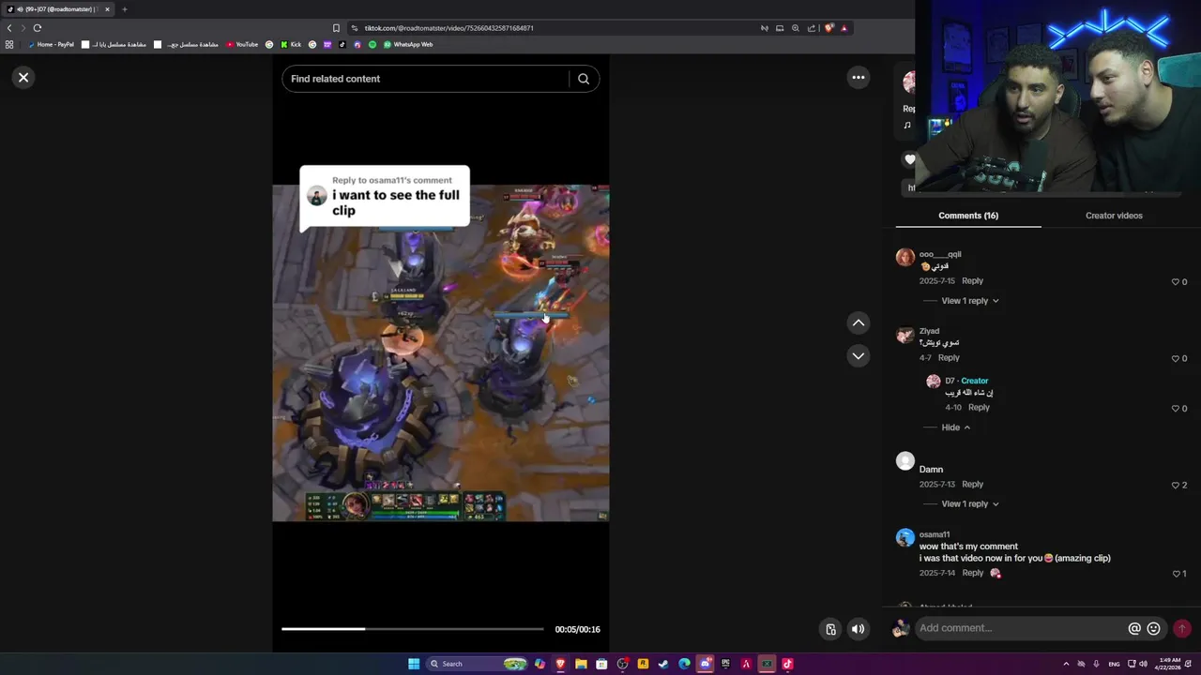Screen dimensions: 1201x675
Task: Mute the video with the speaker icon
Action: click(x=858, y=629)
